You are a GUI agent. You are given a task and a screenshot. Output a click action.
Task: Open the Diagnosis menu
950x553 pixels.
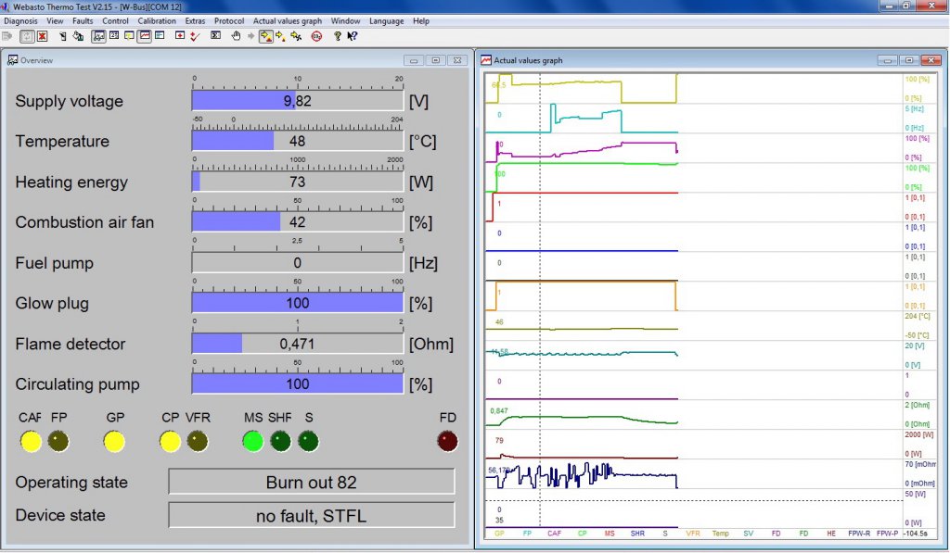[20, 20]
